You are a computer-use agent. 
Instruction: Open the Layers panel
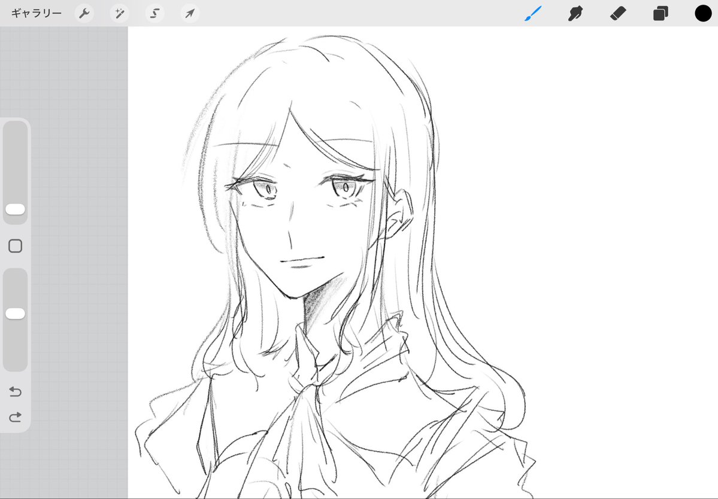point(661,13)
